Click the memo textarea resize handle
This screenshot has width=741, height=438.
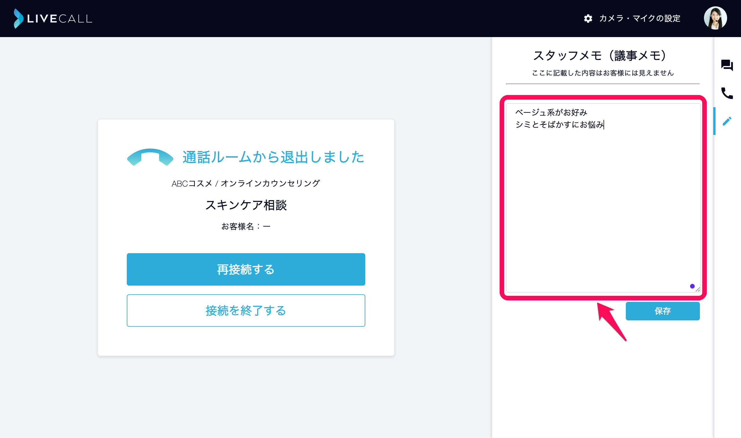pyautogui.click(x=697, y=289)
